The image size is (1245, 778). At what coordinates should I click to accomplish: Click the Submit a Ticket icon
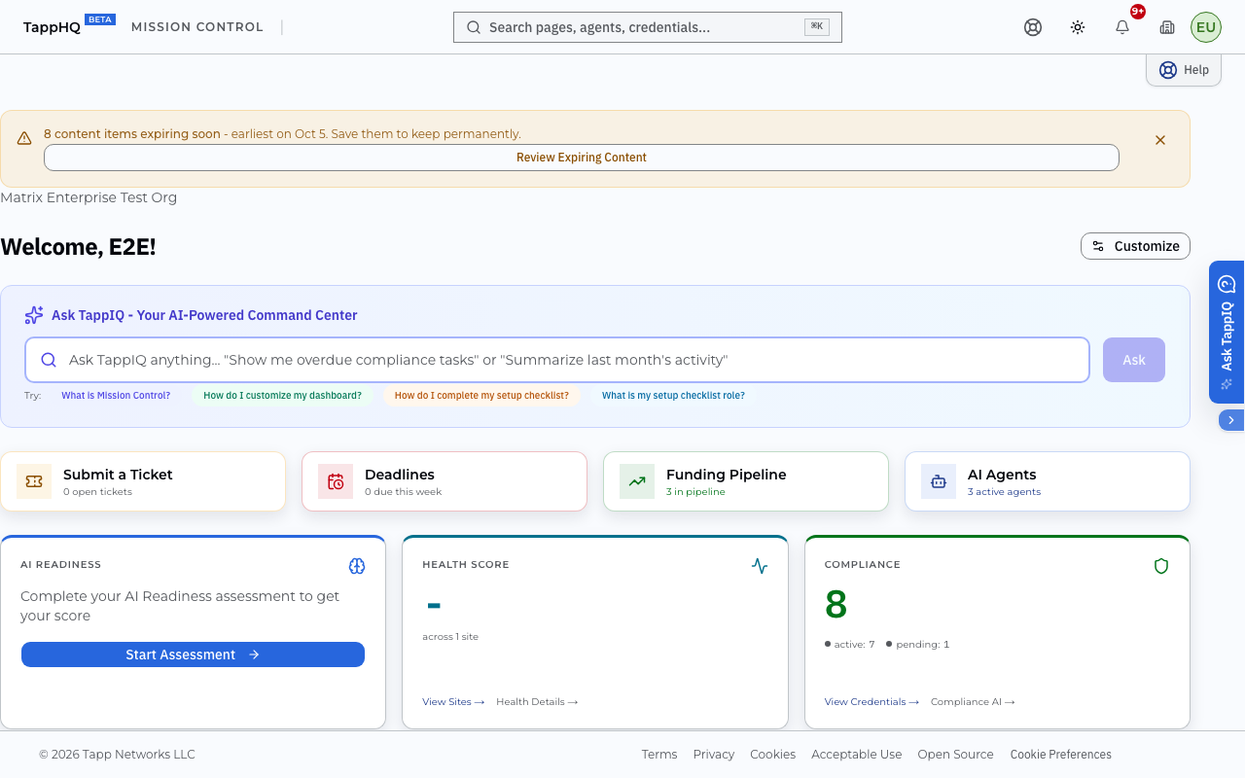point(34,481)
